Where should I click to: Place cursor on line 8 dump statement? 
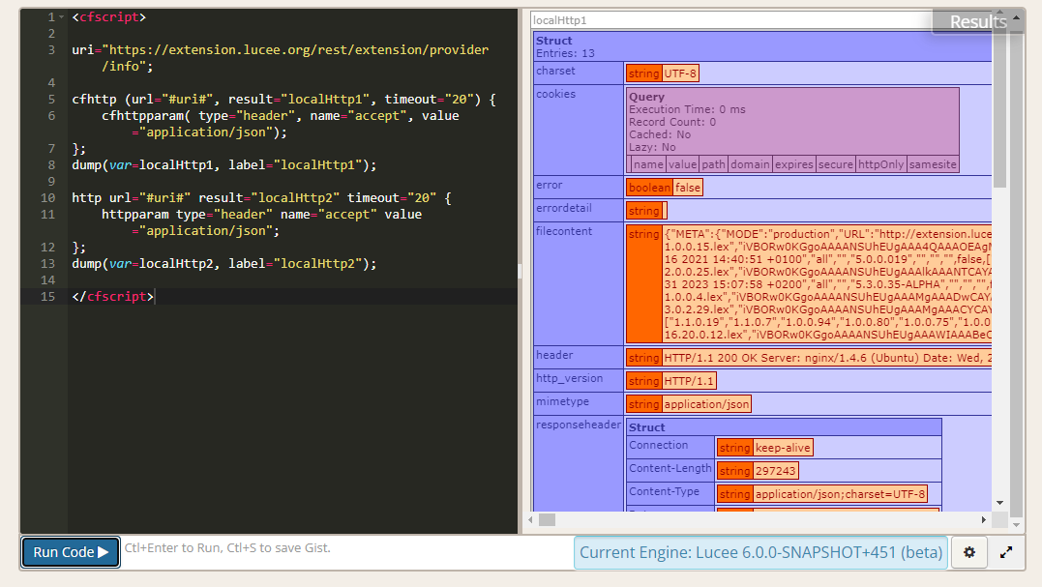click(223, 165)
